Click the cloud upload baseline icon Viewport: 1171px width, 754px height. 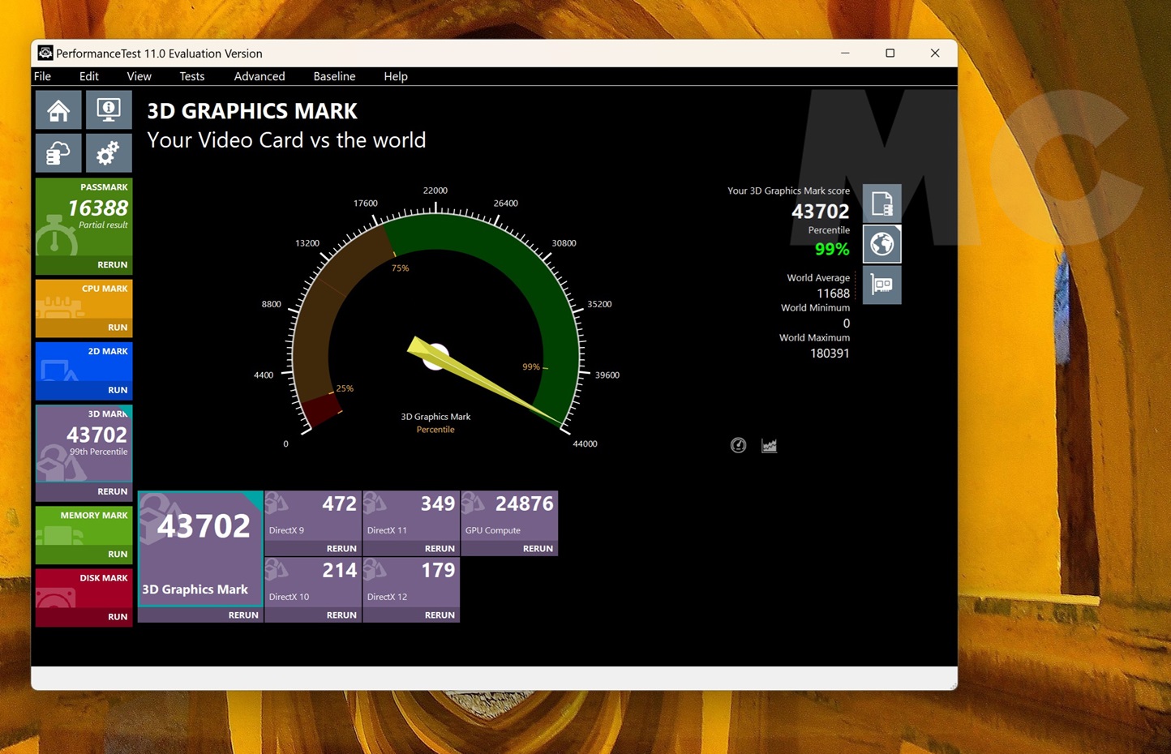click(x=58, y=153)
